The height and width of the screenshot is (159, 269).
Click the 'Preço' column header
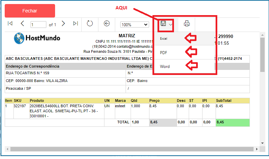[154, 101]
